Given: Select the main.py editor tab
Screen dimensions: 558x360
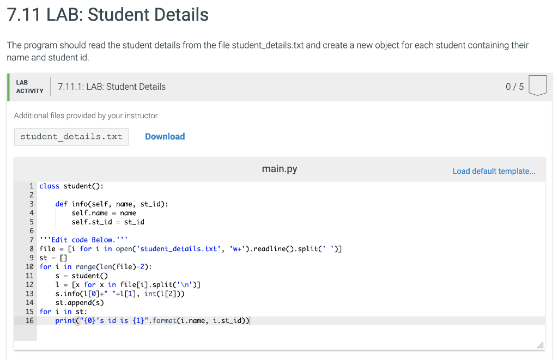Looking at the screenshot, I should click(x=279, y=169).
